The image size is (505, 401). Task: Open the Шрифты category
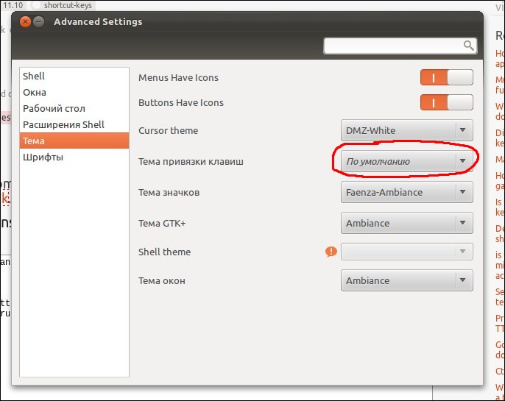tap(43, 157)
